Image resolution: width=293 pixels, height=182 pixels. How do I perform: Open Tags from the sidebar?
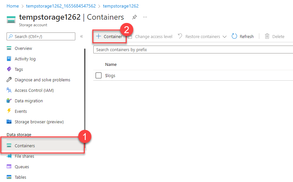pyautogui.click(x=19, y=70)
